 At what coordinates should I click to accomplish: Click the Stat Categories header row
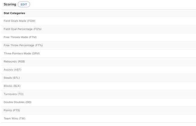tap(99, 13)
